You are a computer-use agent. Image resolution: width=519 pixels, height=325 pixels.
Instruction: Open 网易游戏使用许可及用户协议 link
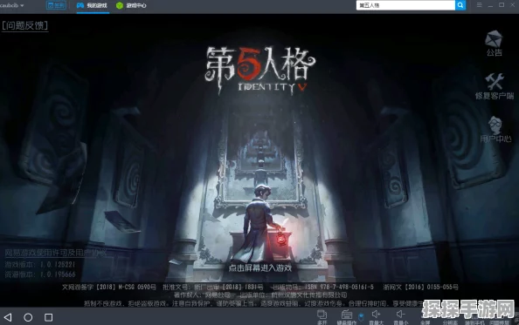coord(56,253)
